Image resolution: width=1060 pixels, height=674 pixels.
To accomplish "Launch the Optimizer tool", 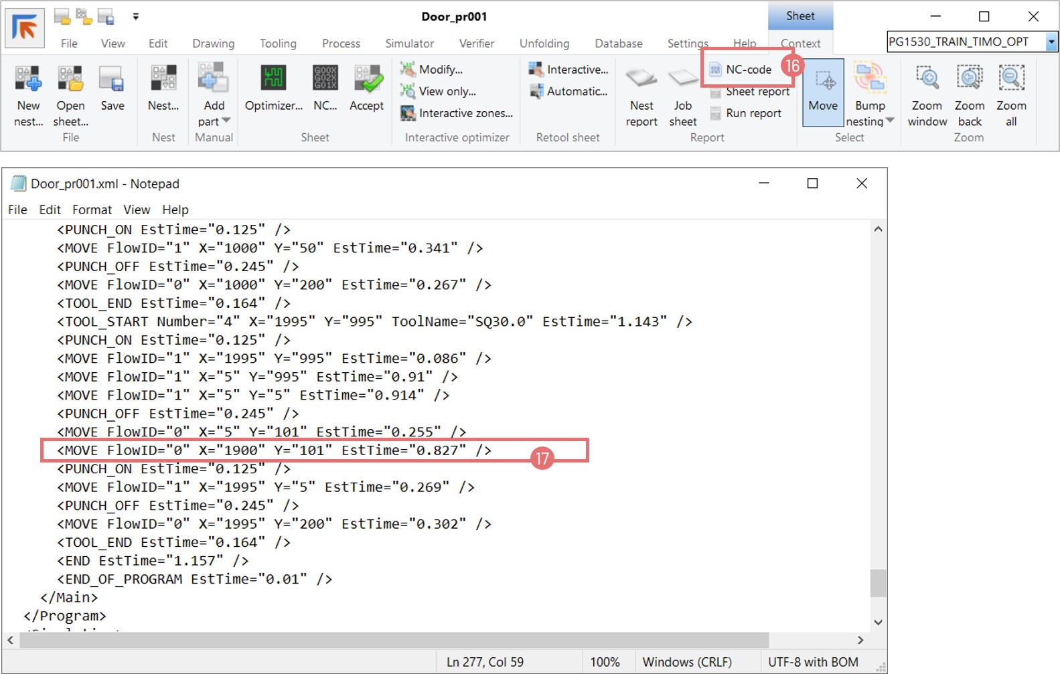I will point(273,80).
